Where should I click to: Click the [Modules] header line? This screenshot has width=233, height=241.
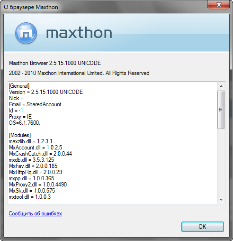(20, 135)
